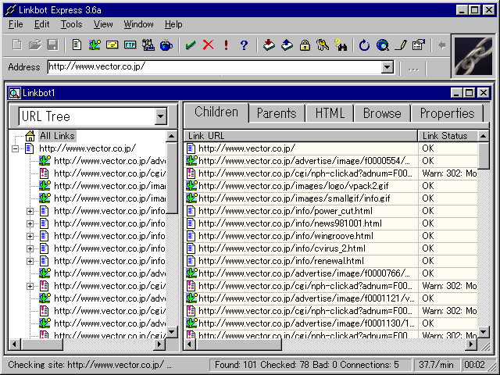The image size is (500, 375).
Task: Click the Java coffee cup icon
Action: (x=166, y=45)
